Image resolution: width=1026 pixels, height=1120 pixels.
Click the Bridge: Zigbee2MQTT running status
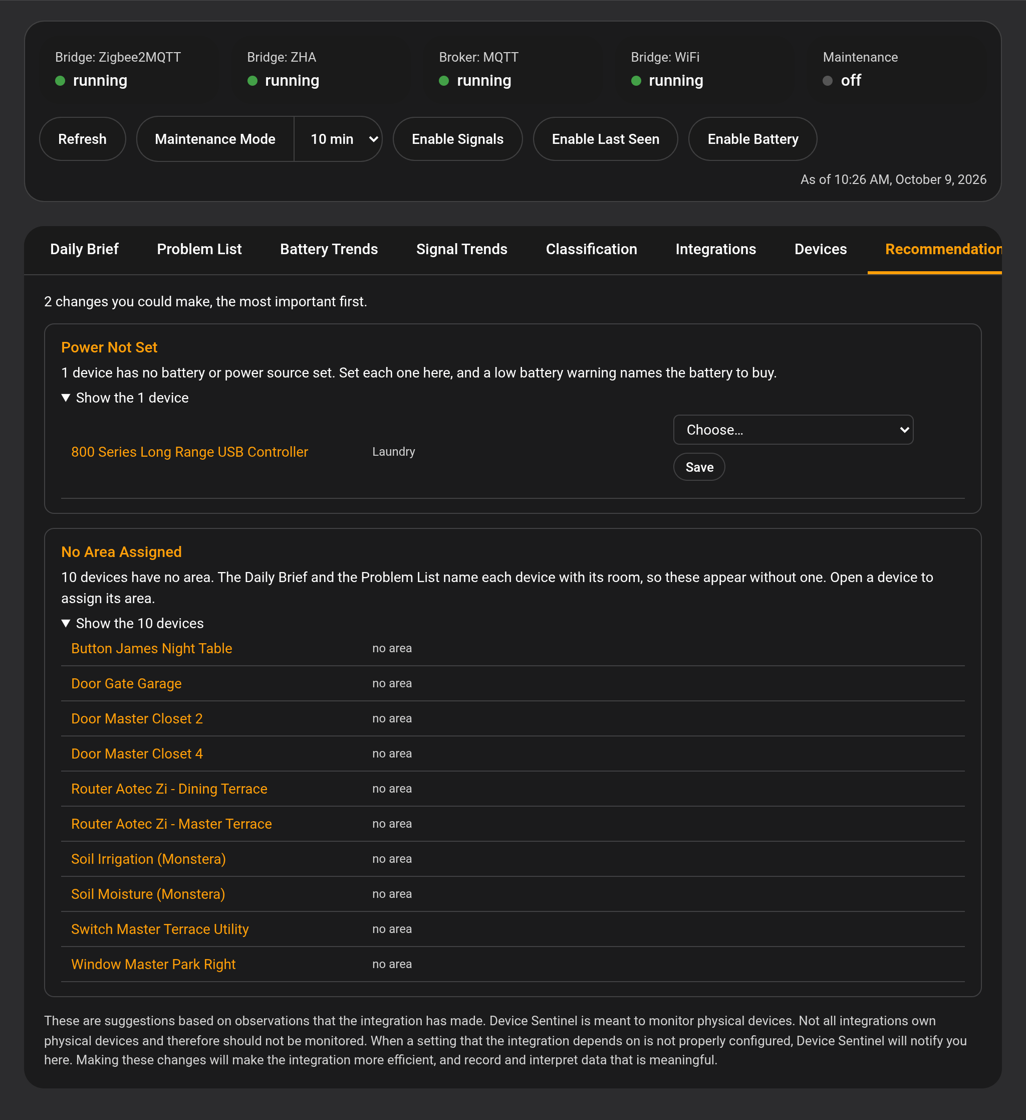point(91,81)
